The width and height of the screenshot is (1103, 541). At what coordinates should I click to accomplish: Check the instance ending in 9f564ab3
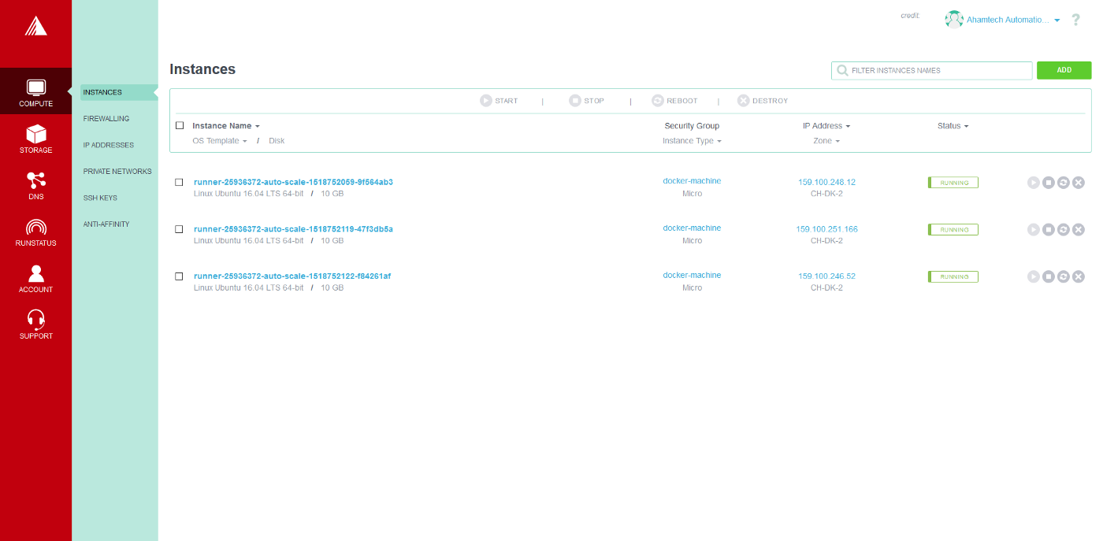(x=180, y=183)
